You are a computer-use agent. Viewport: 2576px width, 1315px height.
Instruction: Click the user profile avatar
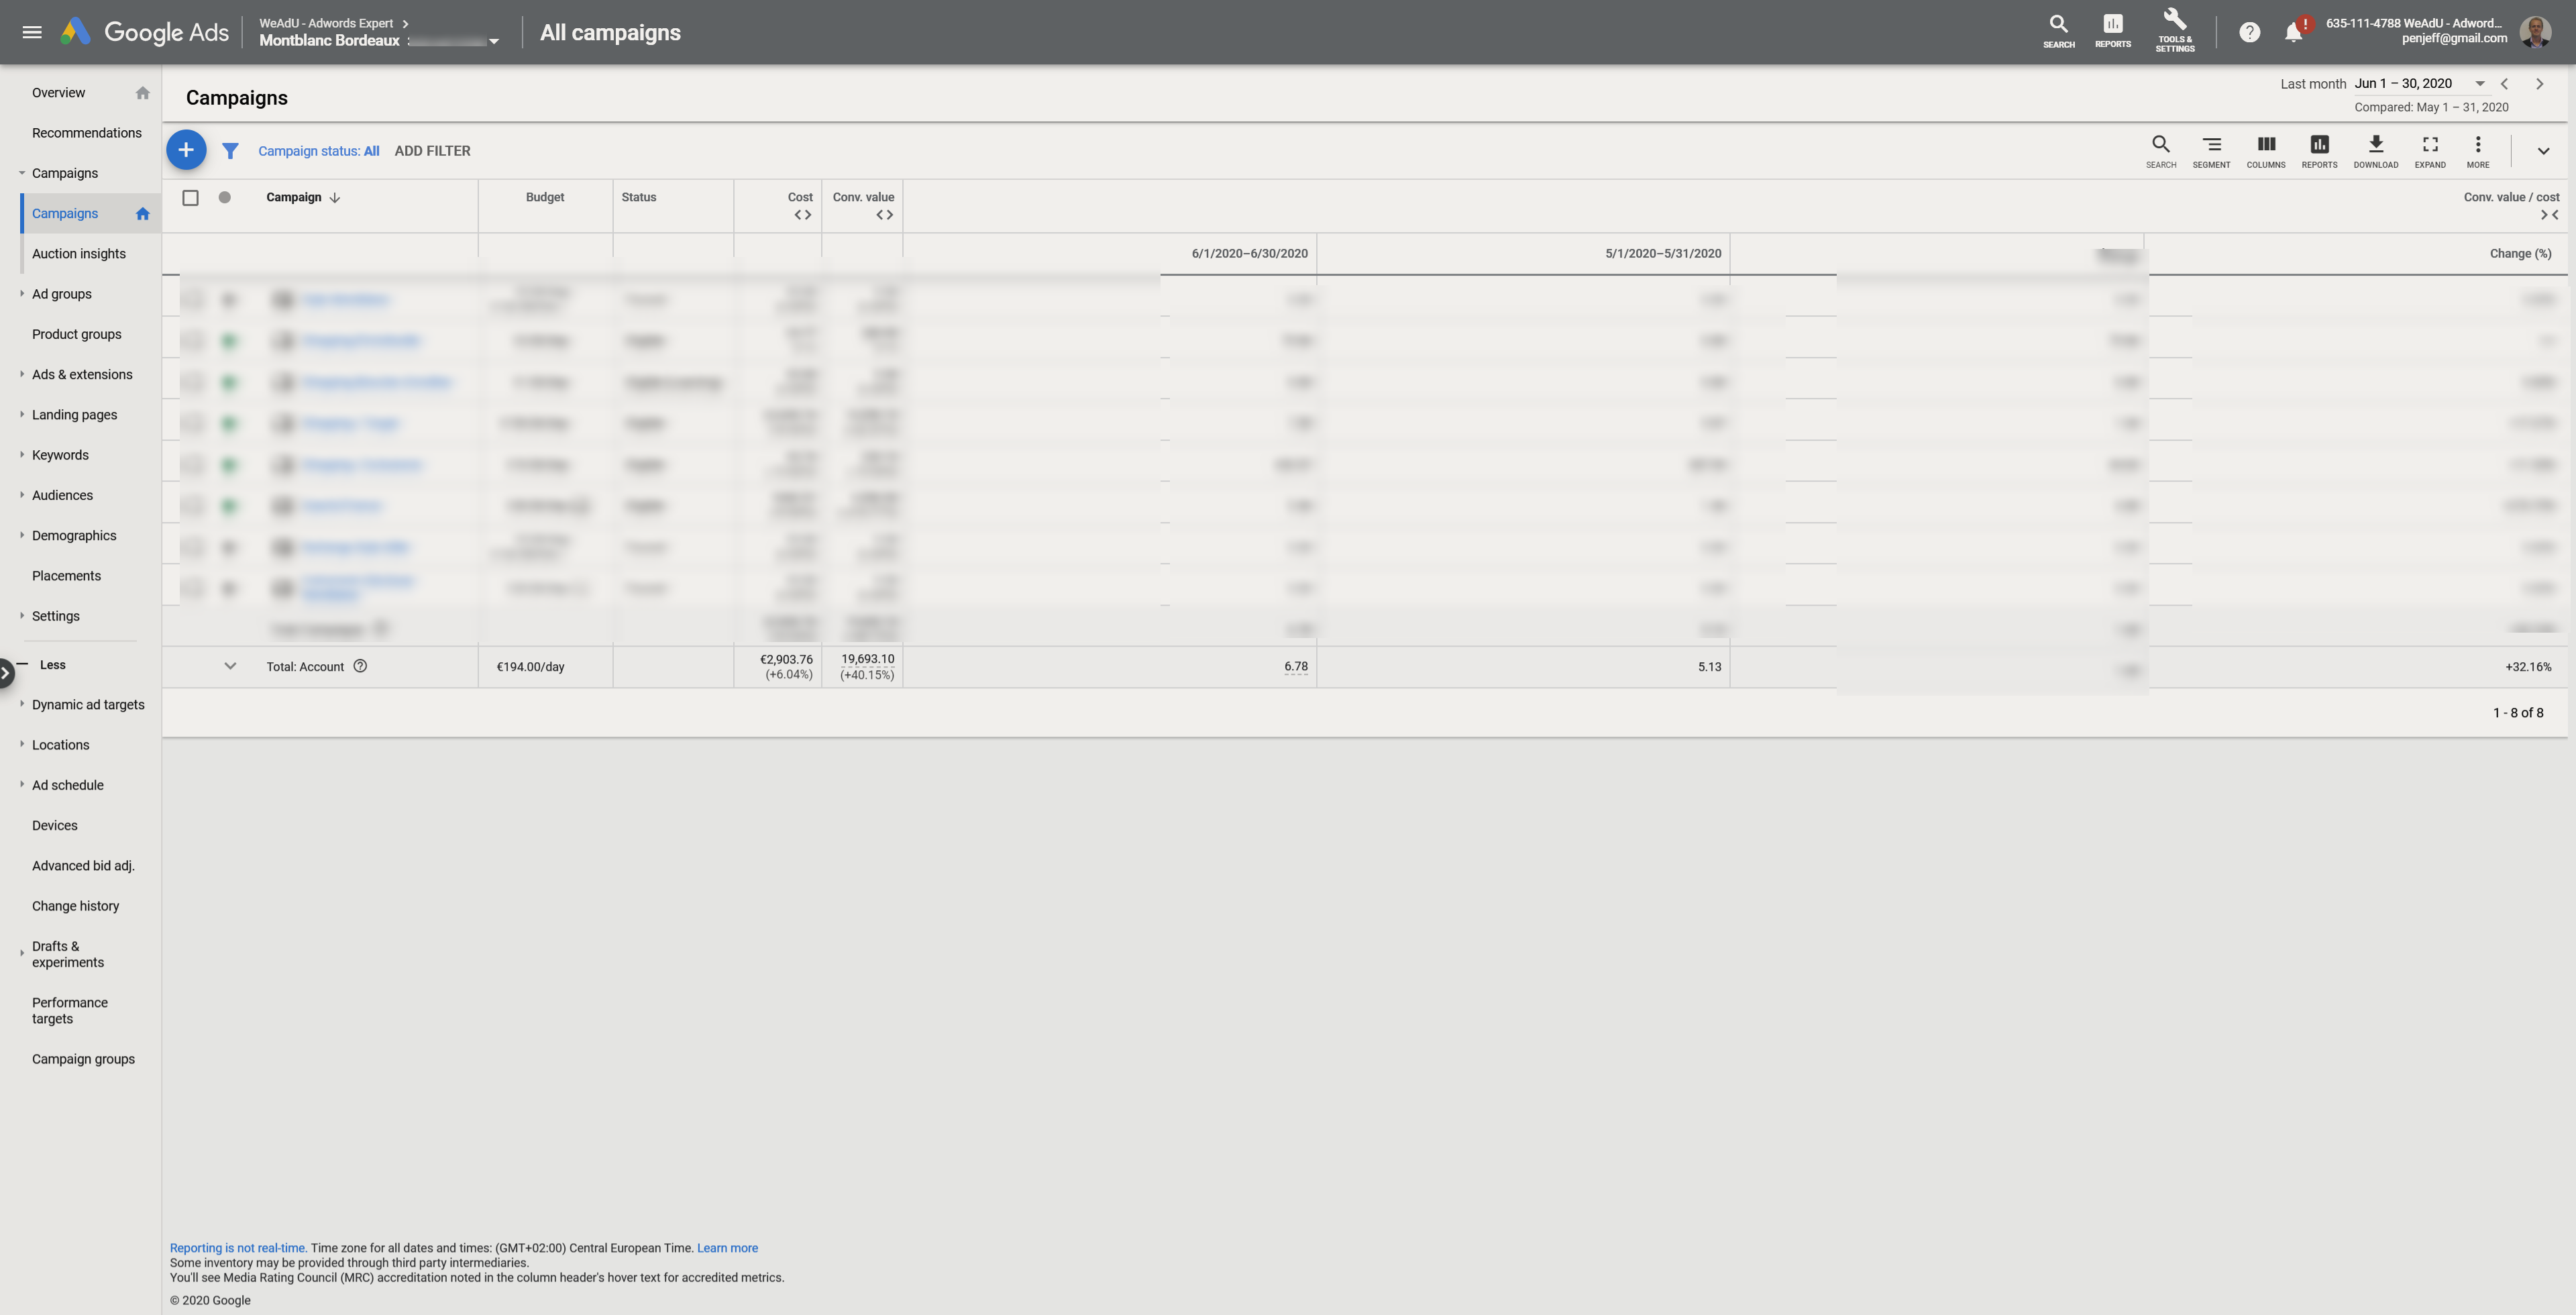[x=2535, y=32]
